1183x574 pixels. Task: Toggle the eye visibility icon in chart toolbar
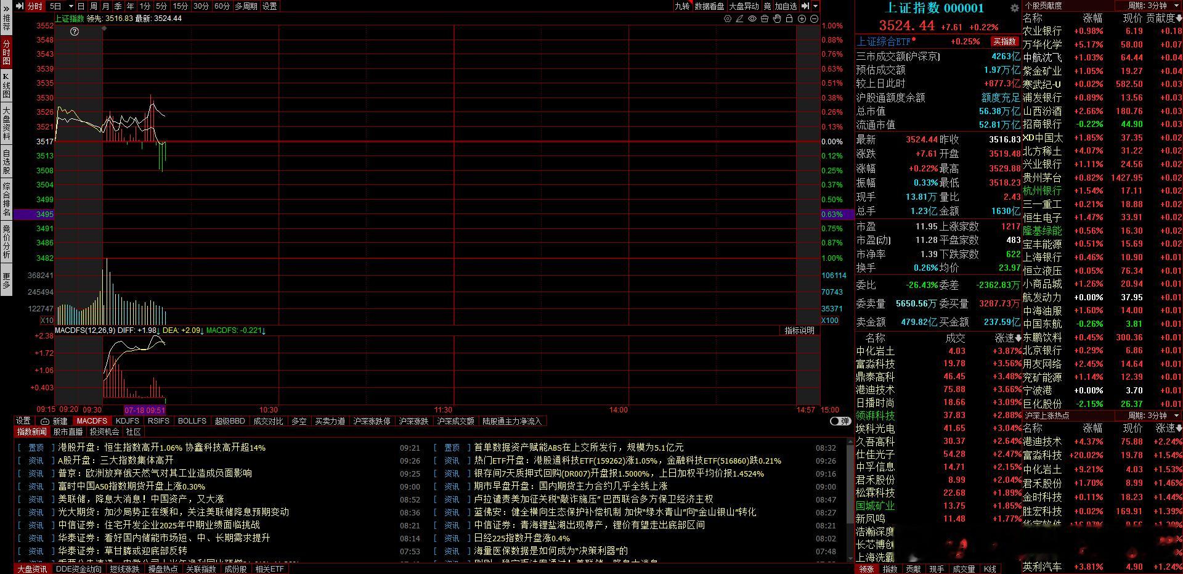coord(752,19)
